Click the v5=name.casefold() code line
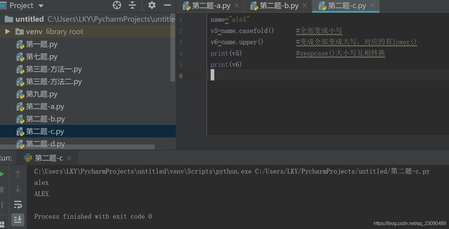 coord(242,31)
